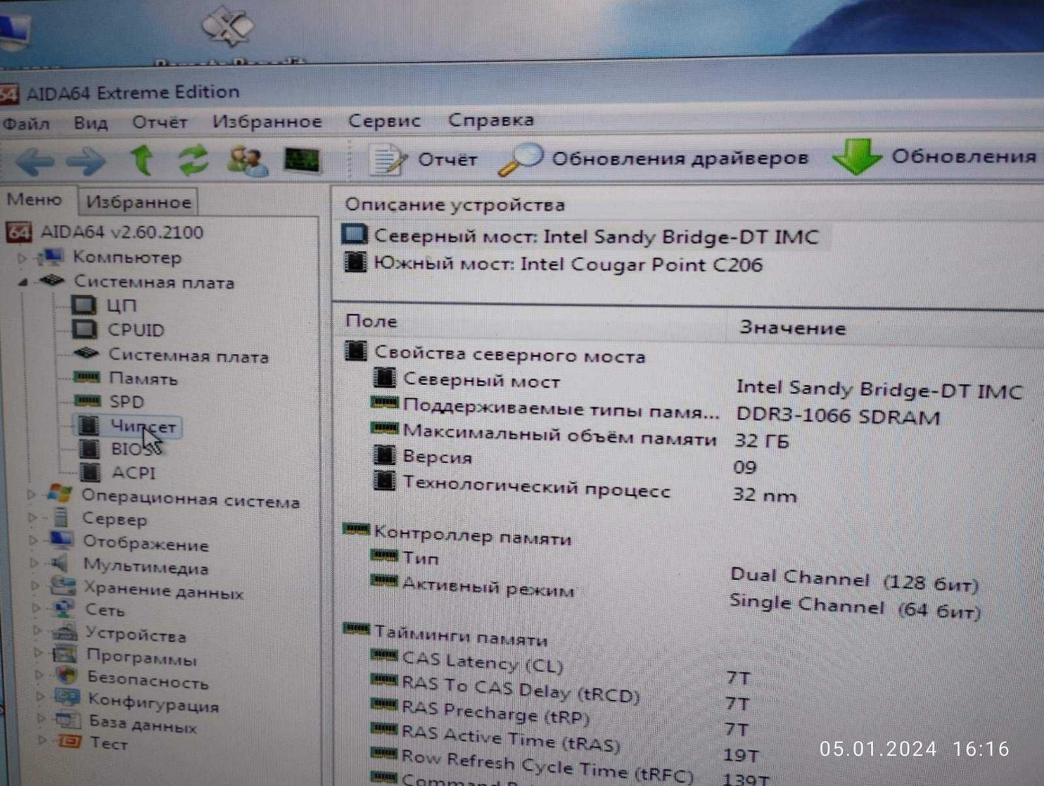Open the Вид menu

click(x=91, y=123)
